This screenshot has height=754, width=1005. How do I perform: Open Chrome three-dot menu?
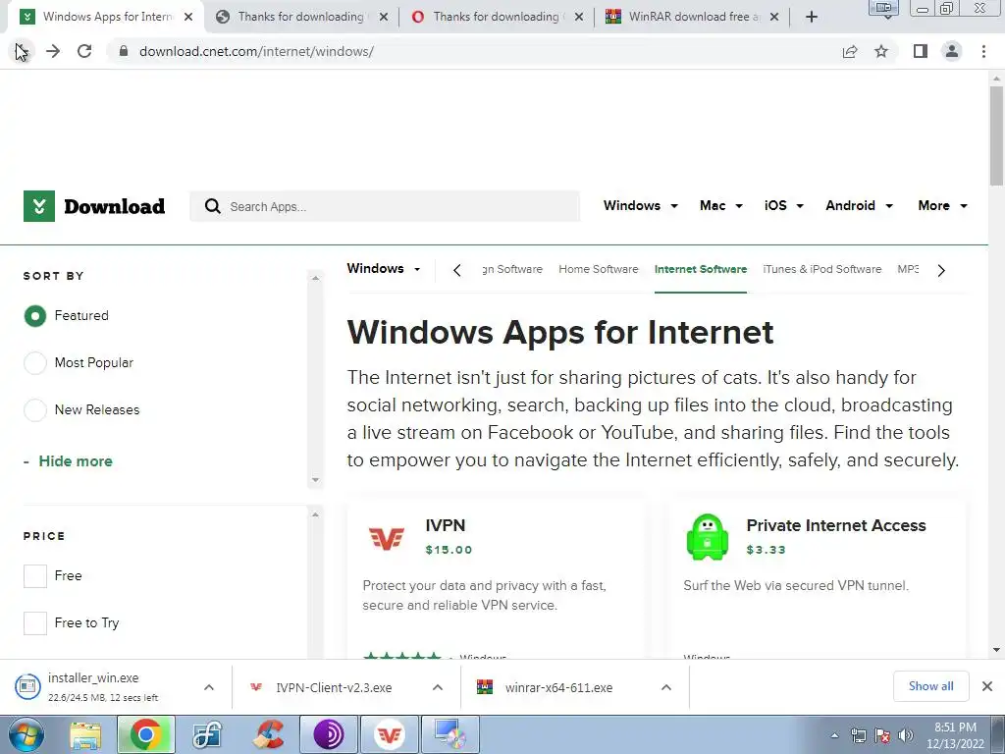point(983,51)
